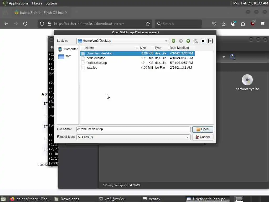Switch file dialog to list view
The height and width of the screenshot is (202, 269).
click(203, 41)
